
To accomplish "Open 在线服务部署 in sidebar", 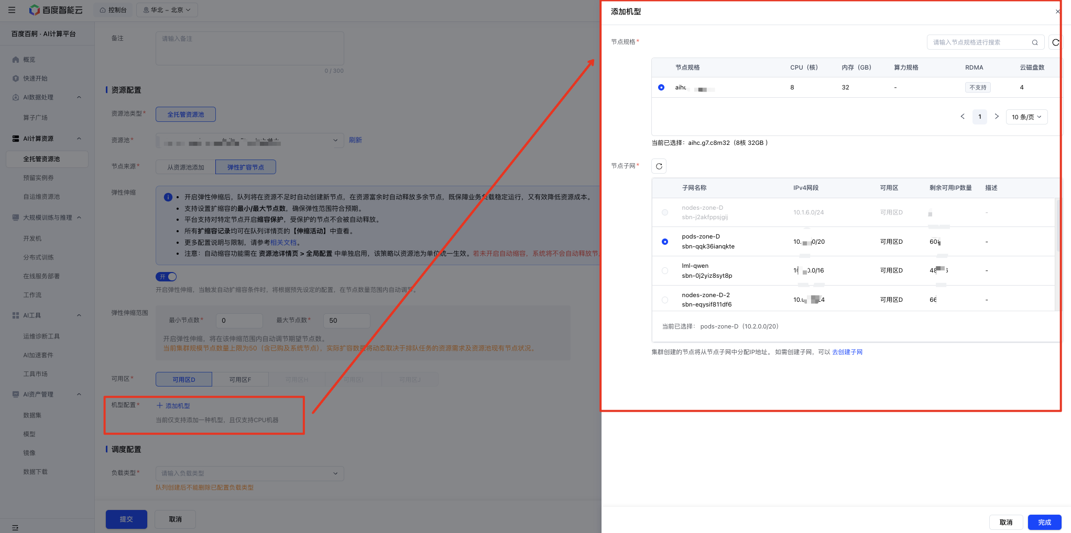I will point(41,276).
